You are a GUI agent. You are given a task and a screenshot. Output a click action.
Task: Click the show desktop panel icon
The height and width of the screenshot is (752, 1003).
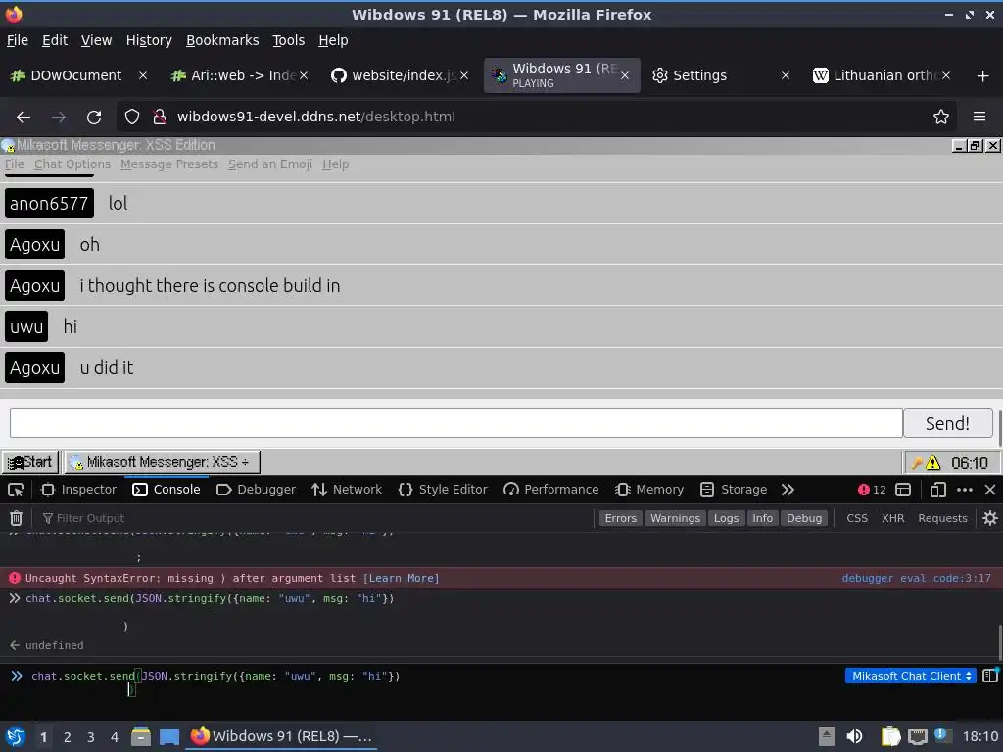pos(169,736)
